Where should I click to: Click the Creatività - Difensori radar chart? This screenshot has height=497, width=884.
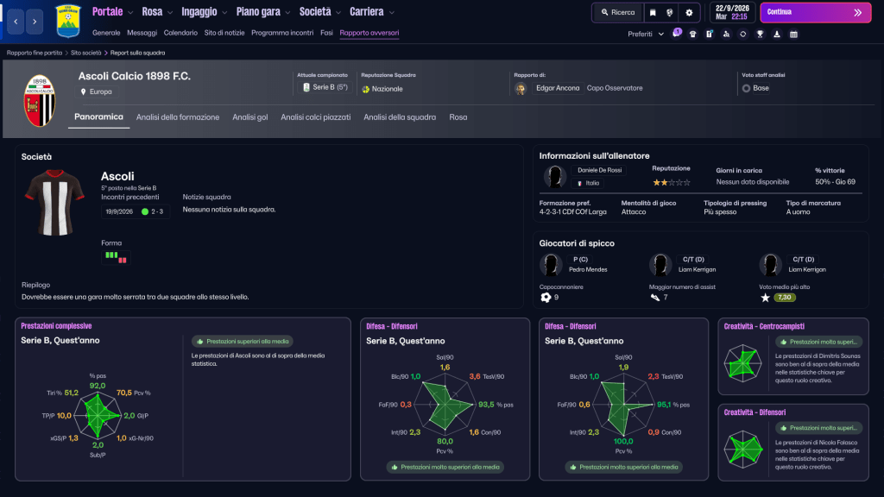point(743,450)
